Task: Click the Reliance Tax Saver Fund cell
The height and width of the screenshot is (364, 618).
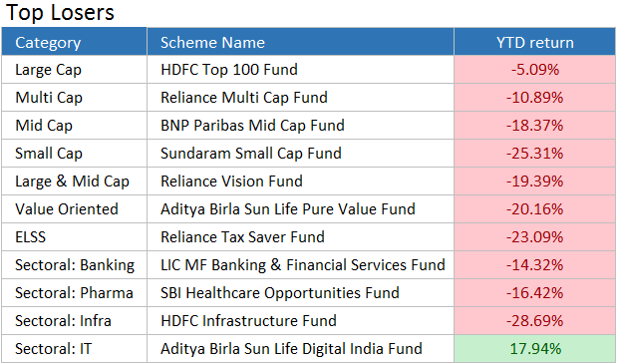Action: coord(300,237)
